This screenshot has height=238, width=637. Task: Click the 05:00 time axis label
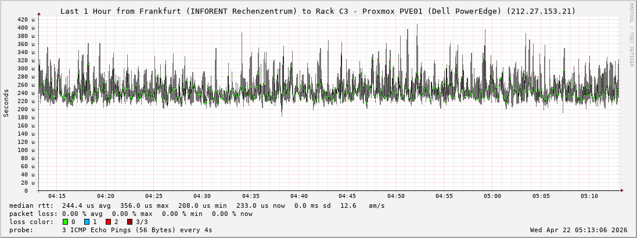(492, 196)
